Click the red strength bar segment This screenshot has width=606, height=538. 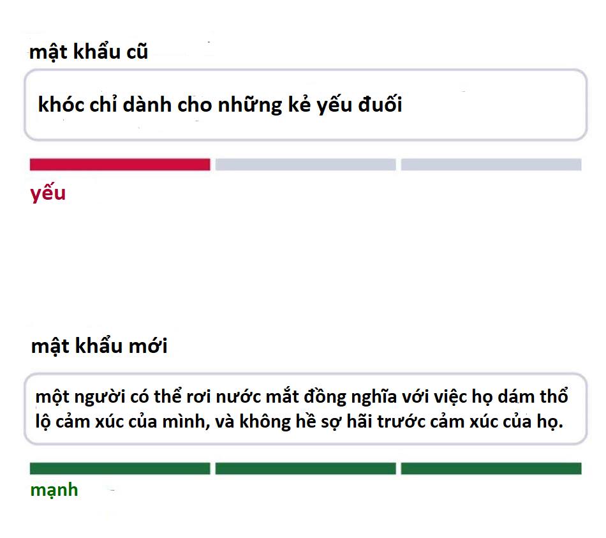click(x=120, y=165)
